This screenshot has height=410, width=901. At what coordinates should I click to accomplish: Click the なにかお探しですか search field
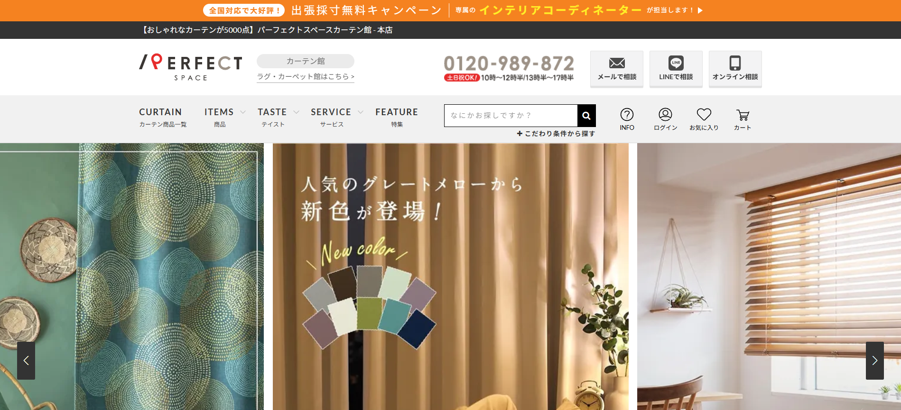pyautogui.click(x=511, y=116)
